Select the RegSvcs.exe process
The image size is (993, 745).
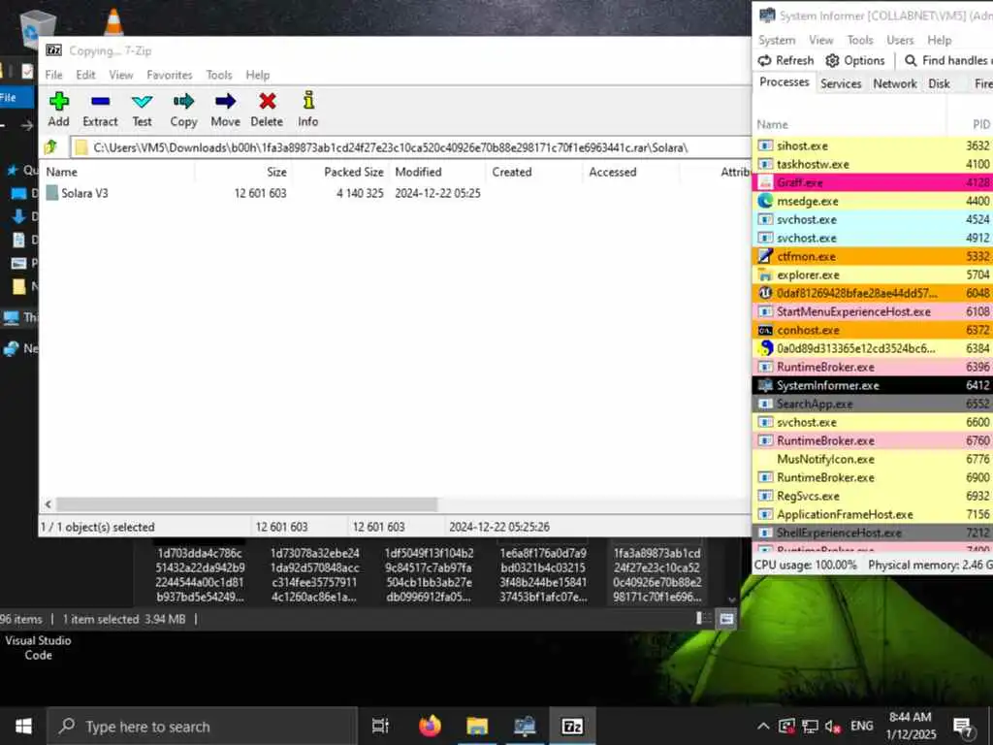pyautogui.click(x=873, y=496)
